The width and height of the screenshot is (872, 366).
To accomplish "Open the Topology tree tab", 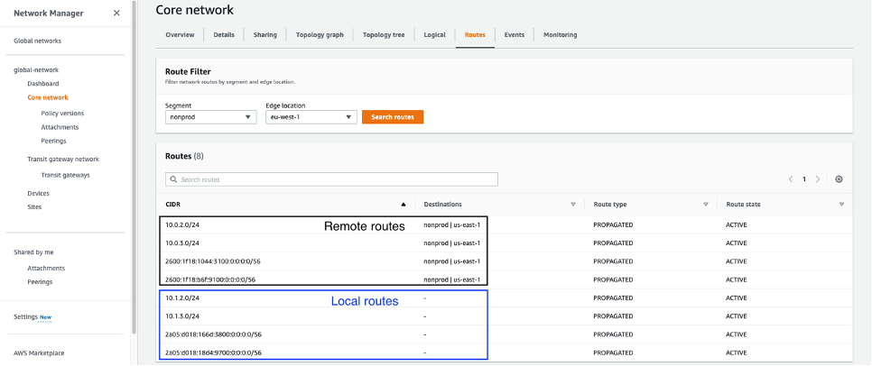I will coord(384,34).
